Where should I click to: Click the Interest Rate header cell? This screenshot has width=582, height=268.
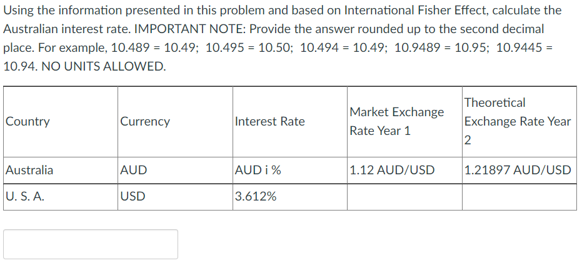(x=290, y=121)
